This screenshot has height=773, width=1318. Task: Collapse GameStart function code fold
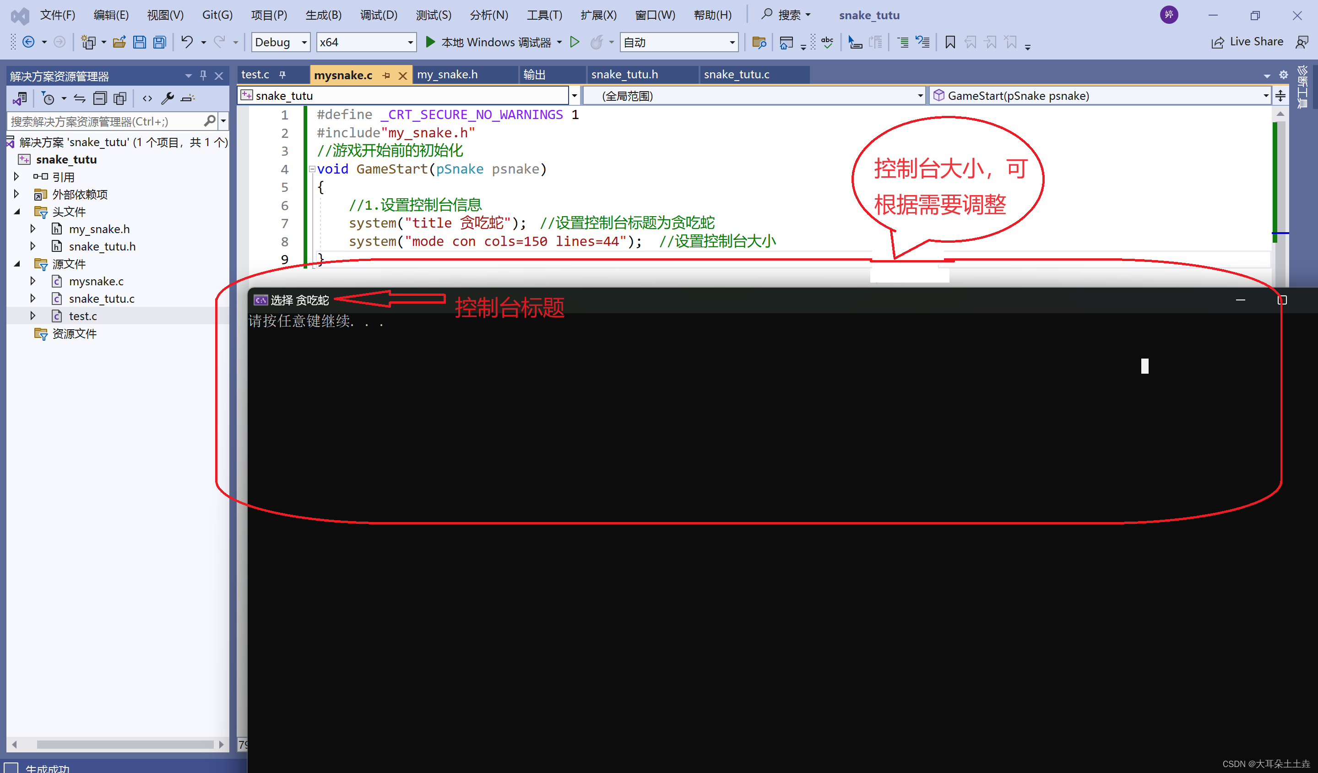[x=312, y=169]
